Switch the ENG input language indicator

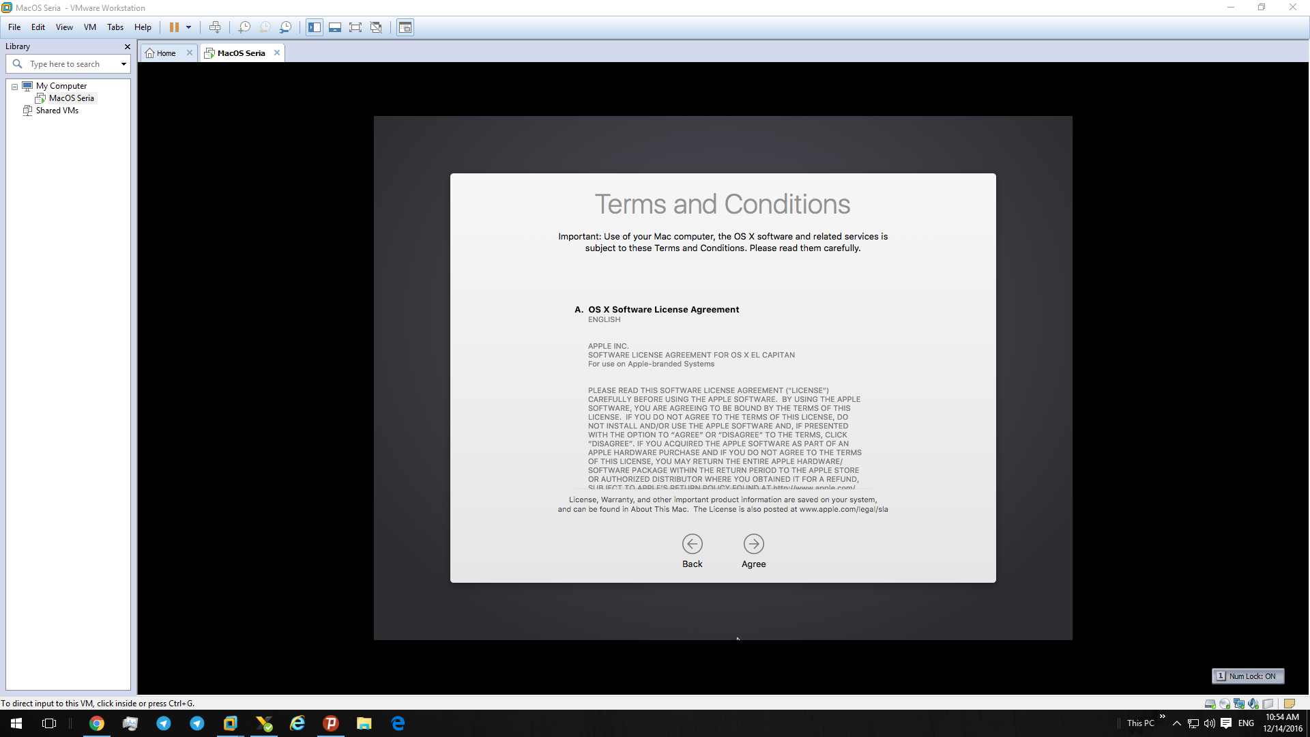(x=1247, y=723)
